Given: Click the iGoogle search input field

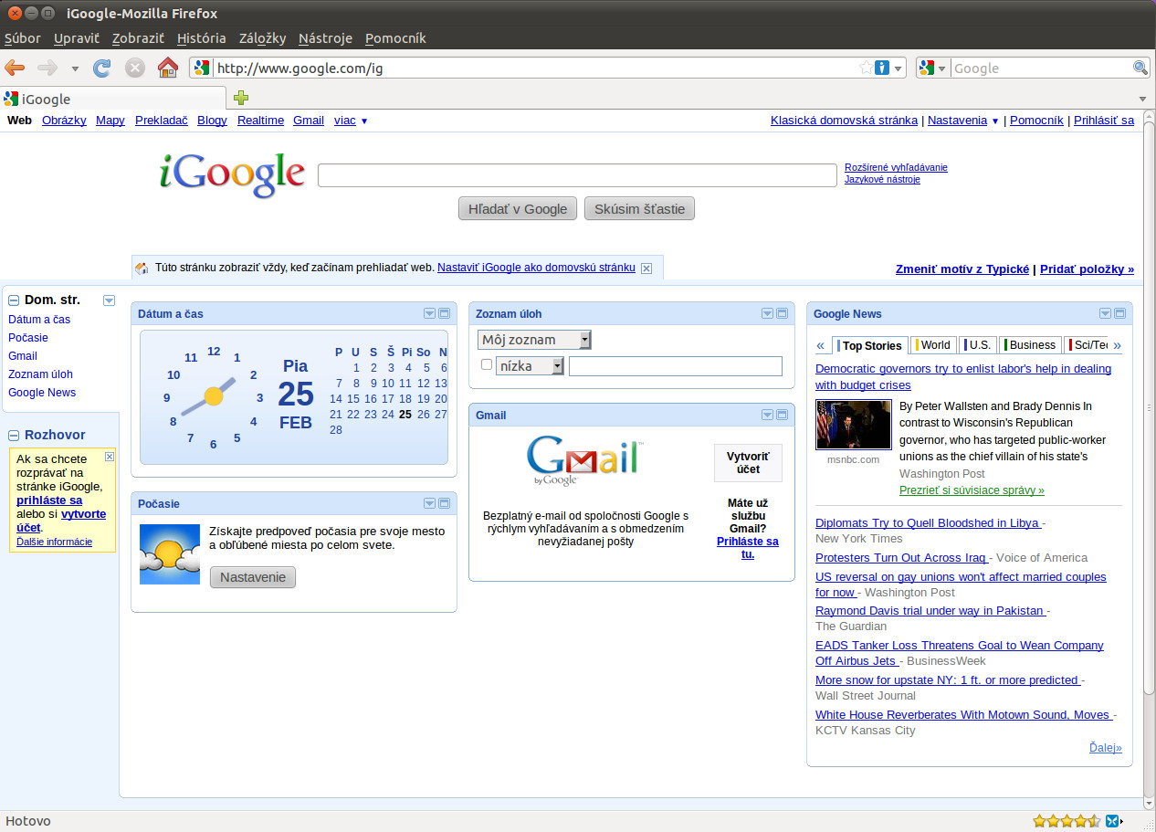Looking at the screenshot, I should [x=577, y=175].
